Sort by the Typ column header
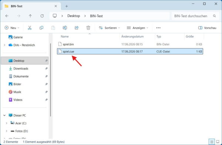 (x=159, y=37)
